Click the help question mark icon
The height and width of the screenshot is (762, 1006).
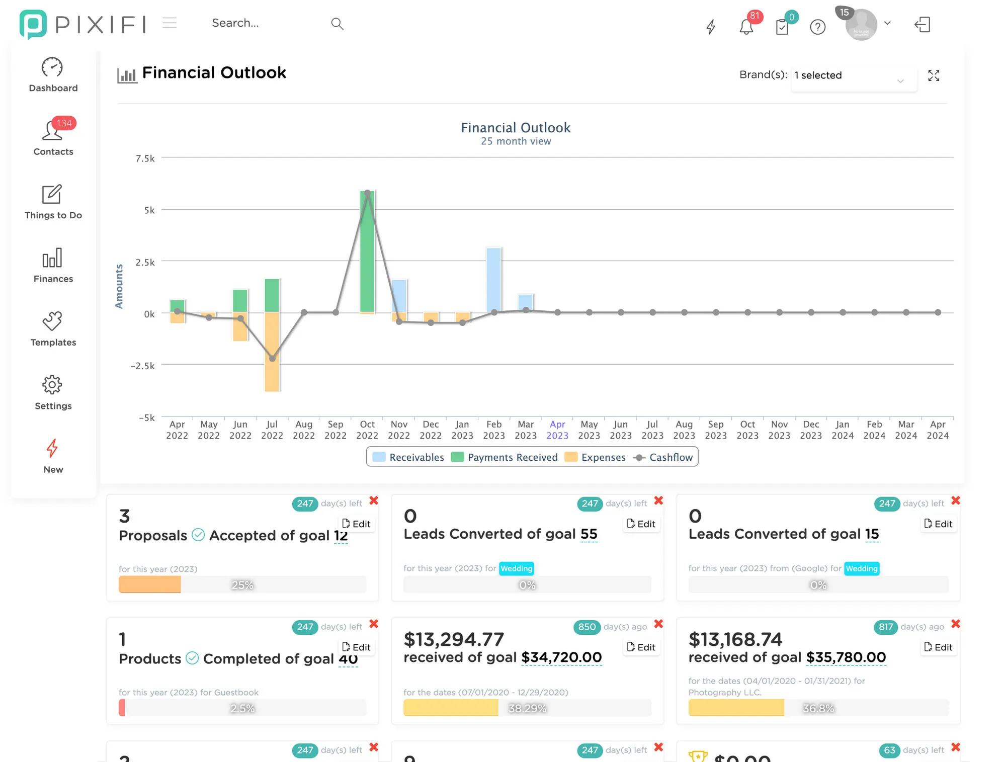(818, 27)
